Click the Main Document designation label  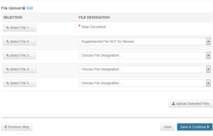[x=94, y=27]
